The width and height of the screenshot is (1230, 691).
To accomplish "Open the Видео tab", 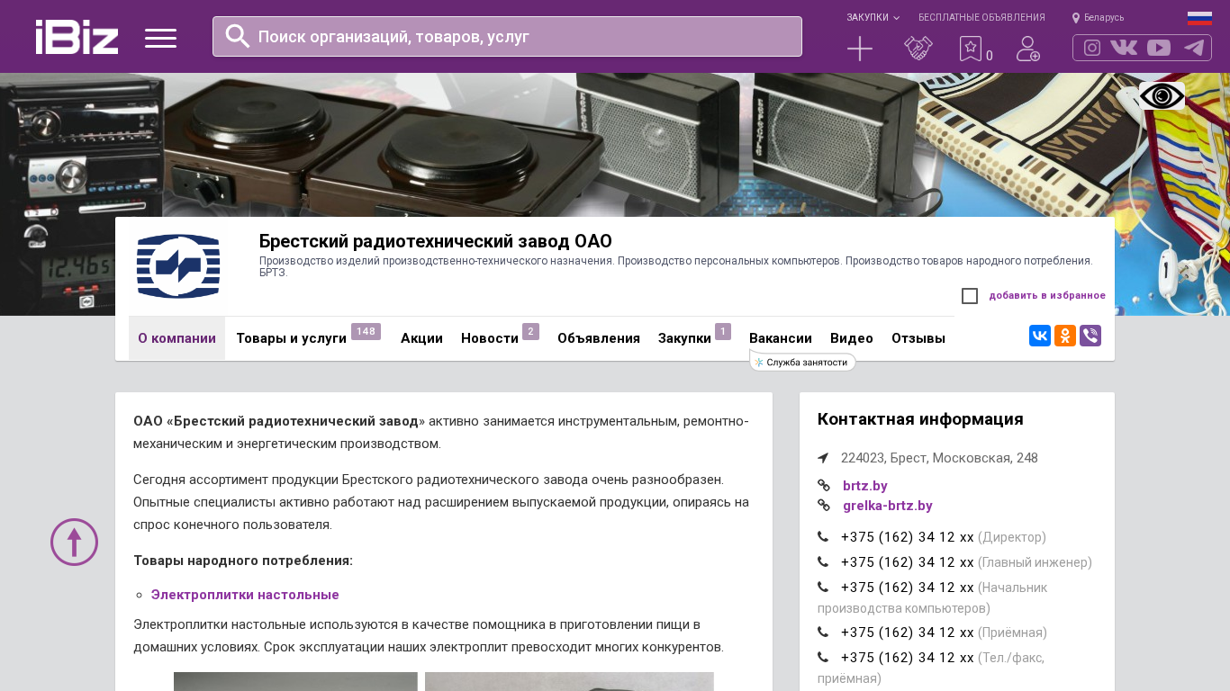I will (x=852, y=338).
